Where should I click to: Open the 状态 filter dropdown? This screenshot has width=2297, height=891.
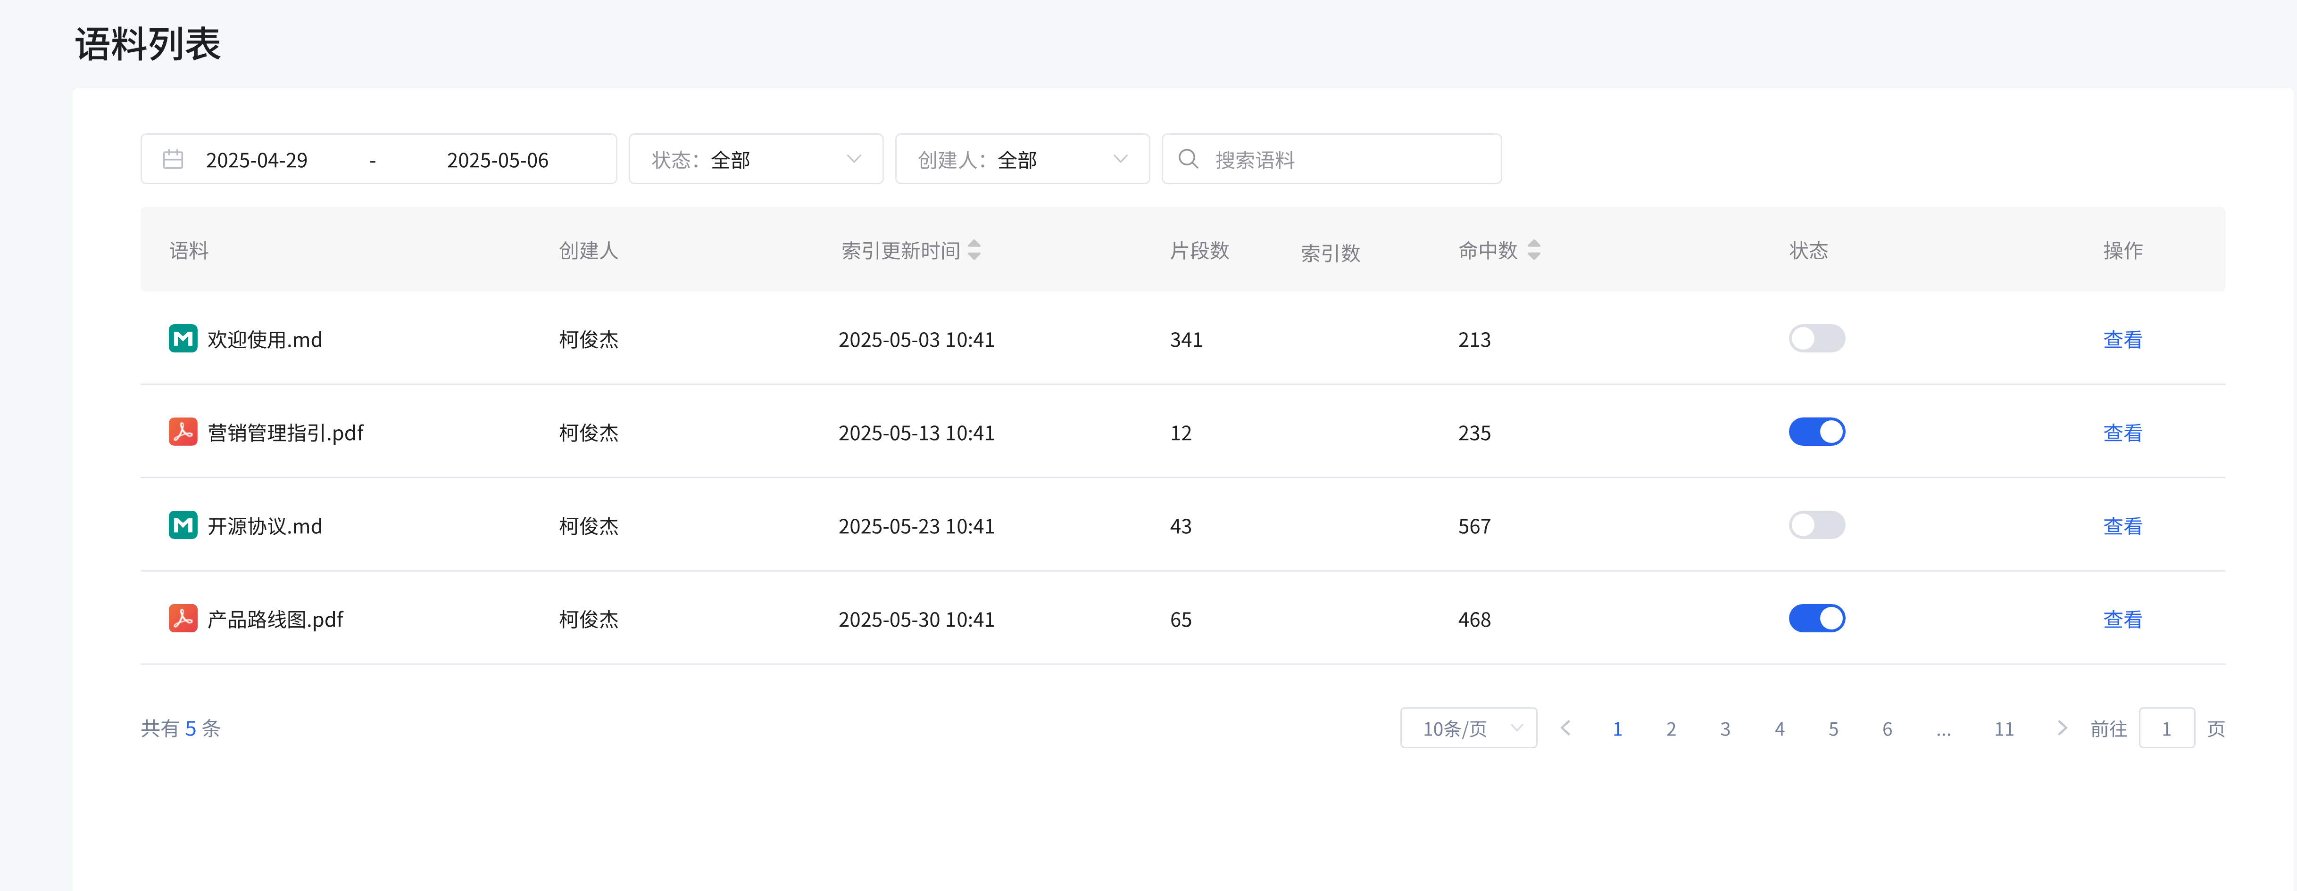(755, 159)
